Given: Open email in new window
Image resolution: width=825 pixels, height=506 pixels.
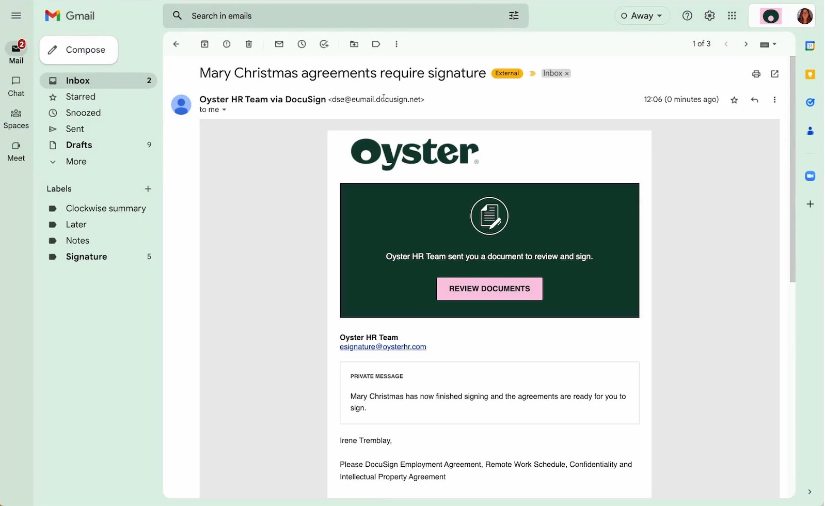Looking at the screenshot, I should coord(775,74).
